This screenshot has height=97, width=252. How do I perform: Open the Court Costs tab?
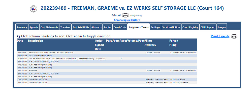(120, 27)
